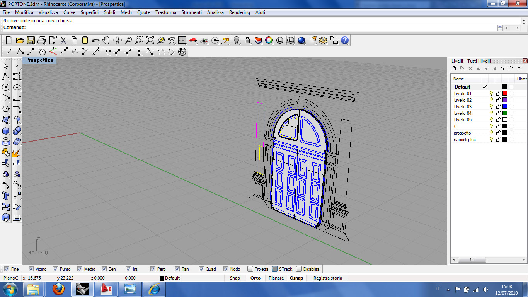Choose Zoom window tool
The width and height of the screenshot is (528, 297).
tap(139, 40)
